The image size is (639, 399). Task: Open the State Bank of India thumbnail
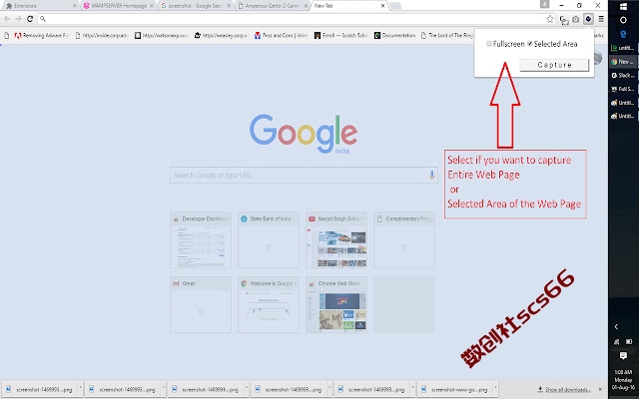click(x=269, y=239)
